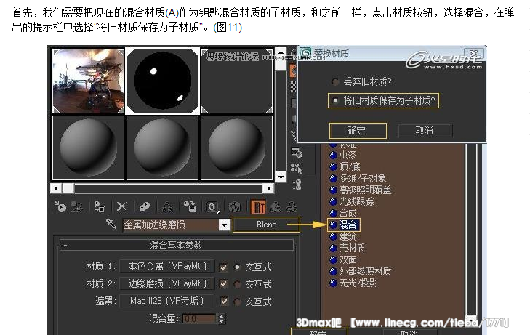Open the Map #26 (VR污垢) mask button
This screenshot has height=335, width=530.
(167, 301)
